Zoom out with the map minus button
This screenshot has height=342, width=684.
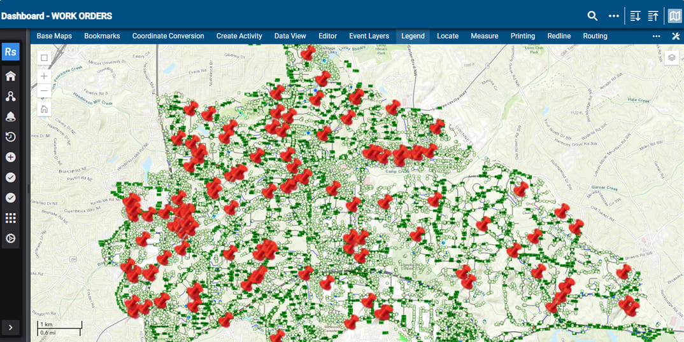44,91
